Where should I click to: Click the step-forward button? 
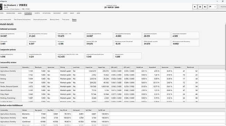(x=205, y=7)
